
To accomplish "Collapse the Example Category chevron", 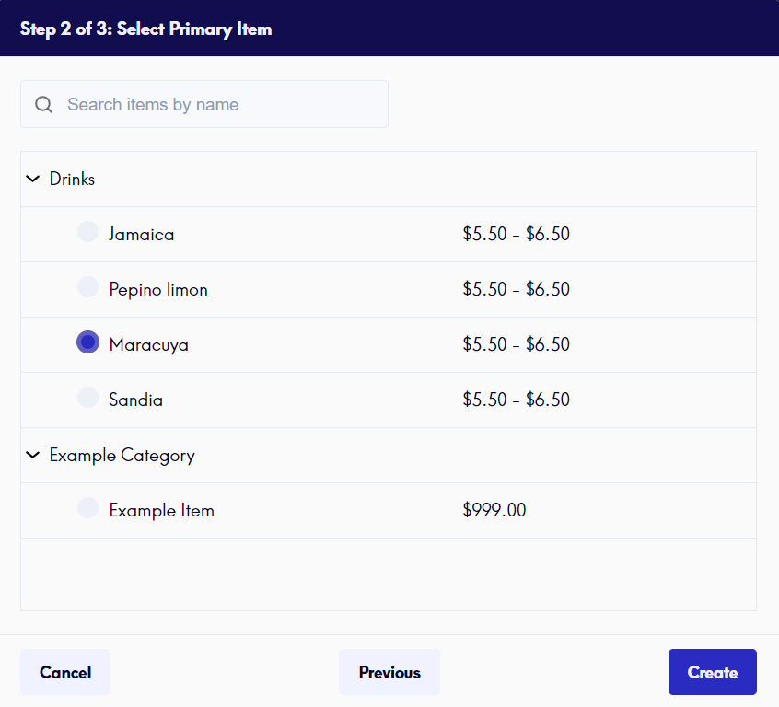I will [33, 455].
